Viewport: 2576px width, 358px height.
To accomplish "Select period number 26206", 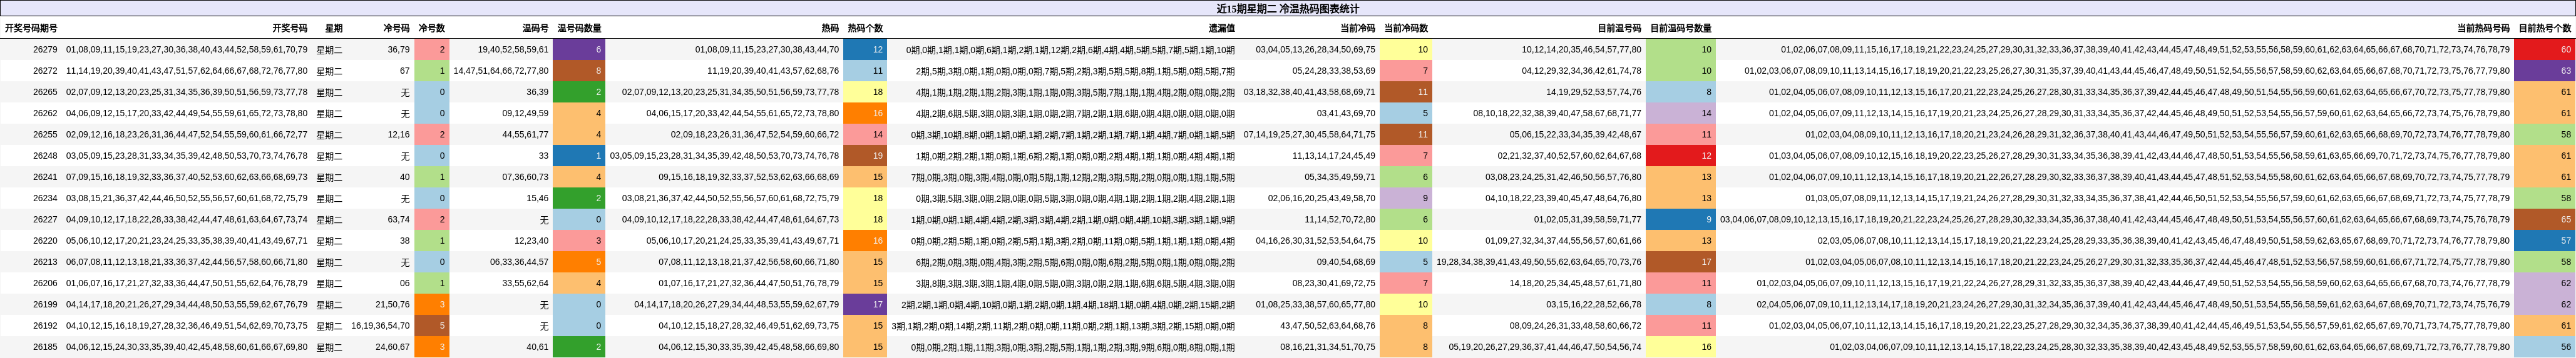I will pyautogui.click(x=45, y=282).
